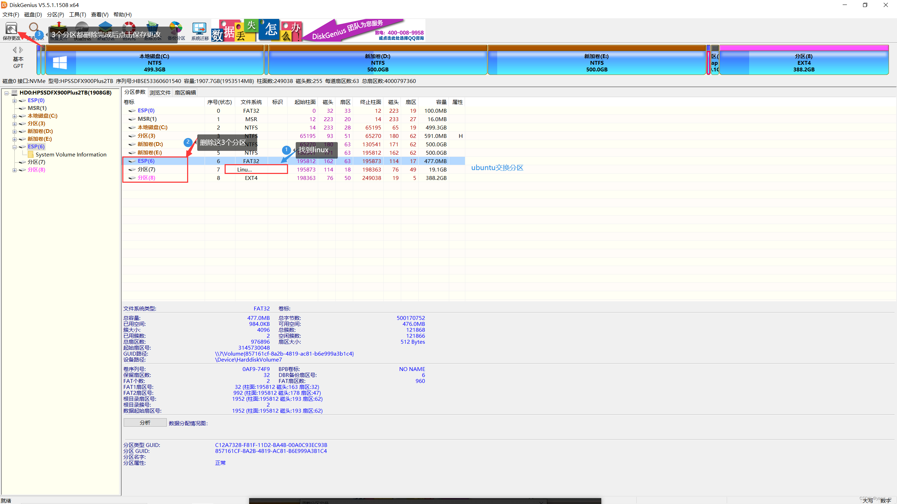Click drive icon beside MSR(1) in tree
897x504 pixels.
pos(22,108)
